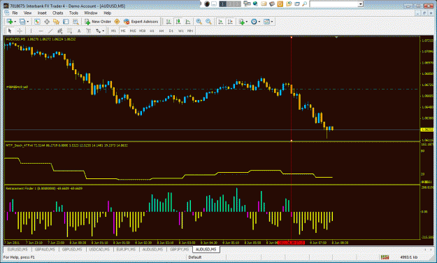Open the File menu
This screenshot has height=263, width=437.
coord(15,13)
